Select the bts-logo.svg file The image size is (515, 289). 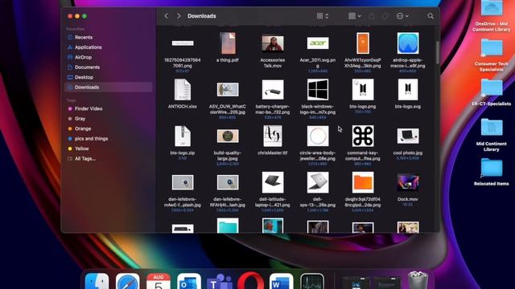pos(408,89)
